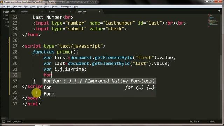The height and width of the screenshot is (126, 224).
Task: Open the tab list dropdown arrow
Action: pos(219,11)
